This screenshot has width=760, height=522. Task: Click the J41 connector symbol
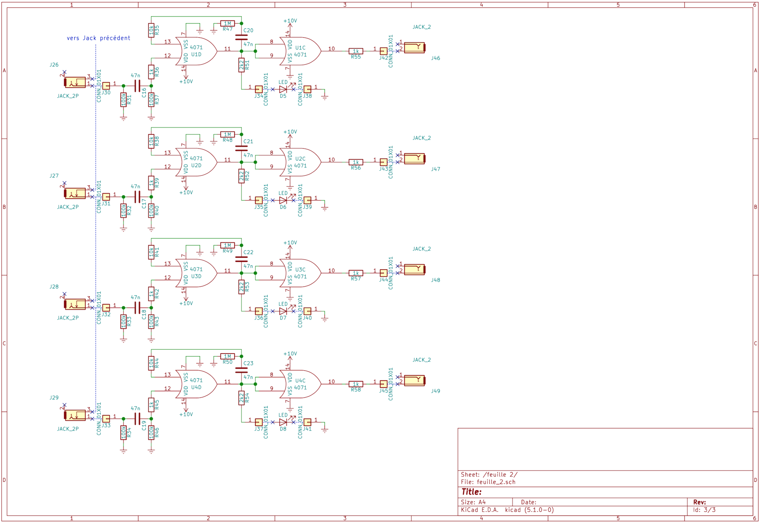307,422
